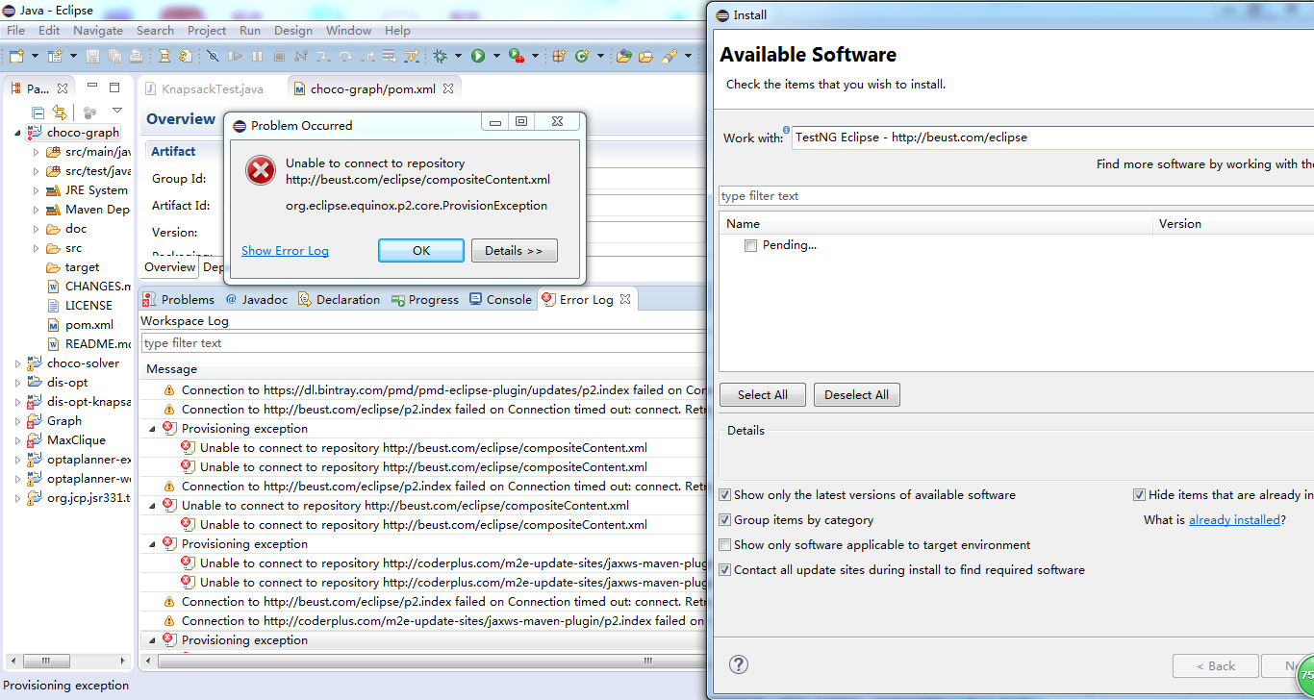Maximize the Package Explorer view
The height and width of the screenshot is (700, 1314).
point(114,87)
